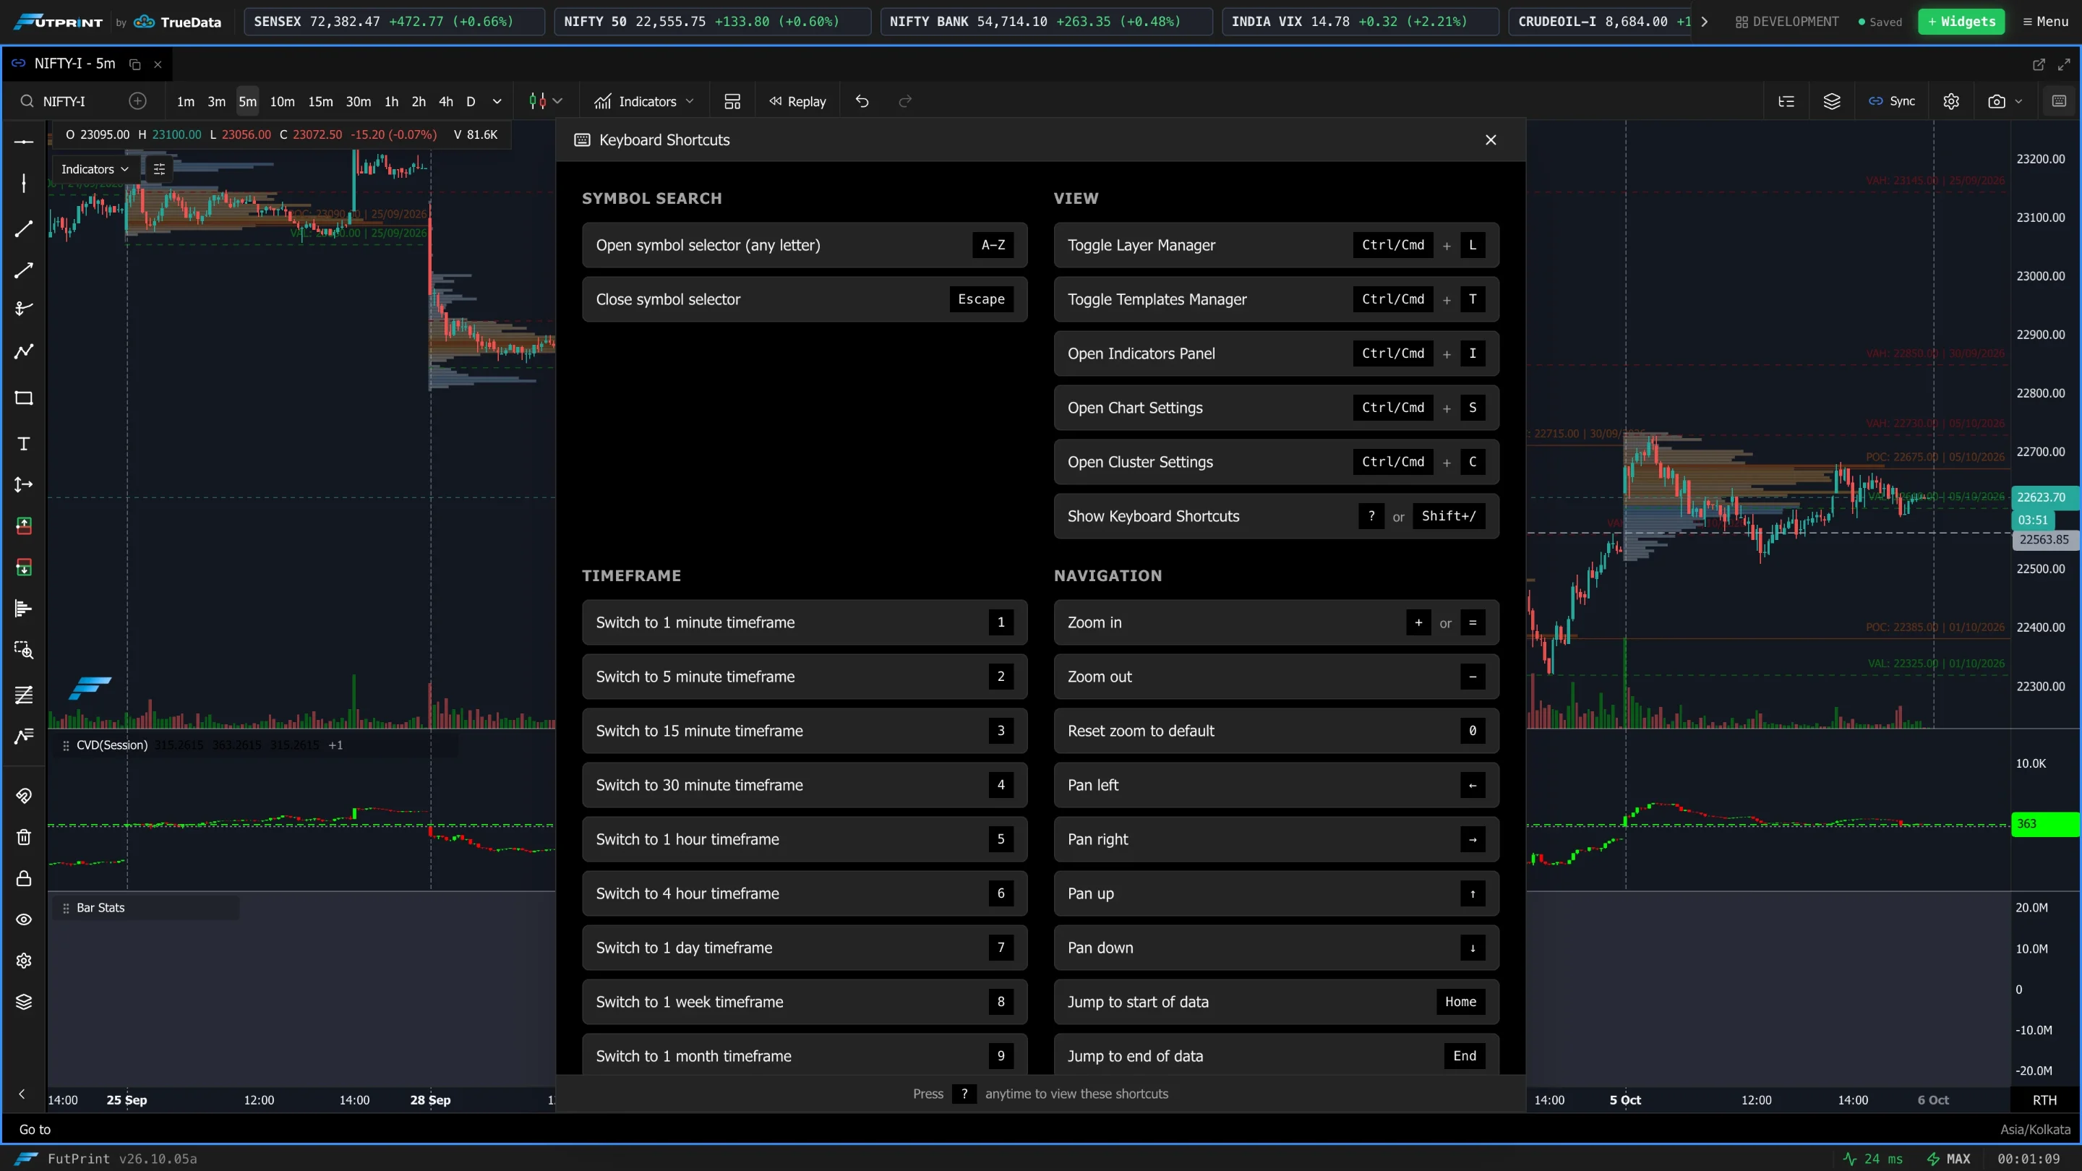Open the camera screenshot tool
Screen dimensions: 2082x1171
(1996, 101)
